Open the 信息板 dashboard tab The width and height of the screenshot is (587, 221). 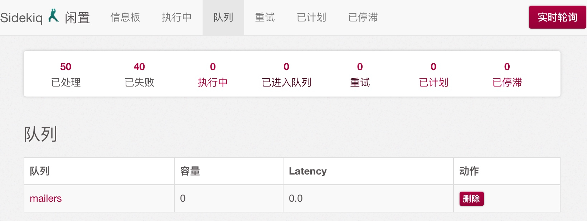[x=125, y=17]
